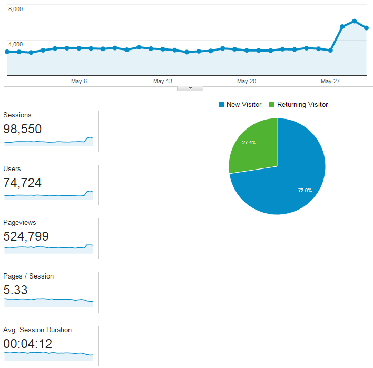Click the green Returning Visitor legend swatch
This screenshot has width=373, height=368.
pyautogui.click(x=272, y=105)
